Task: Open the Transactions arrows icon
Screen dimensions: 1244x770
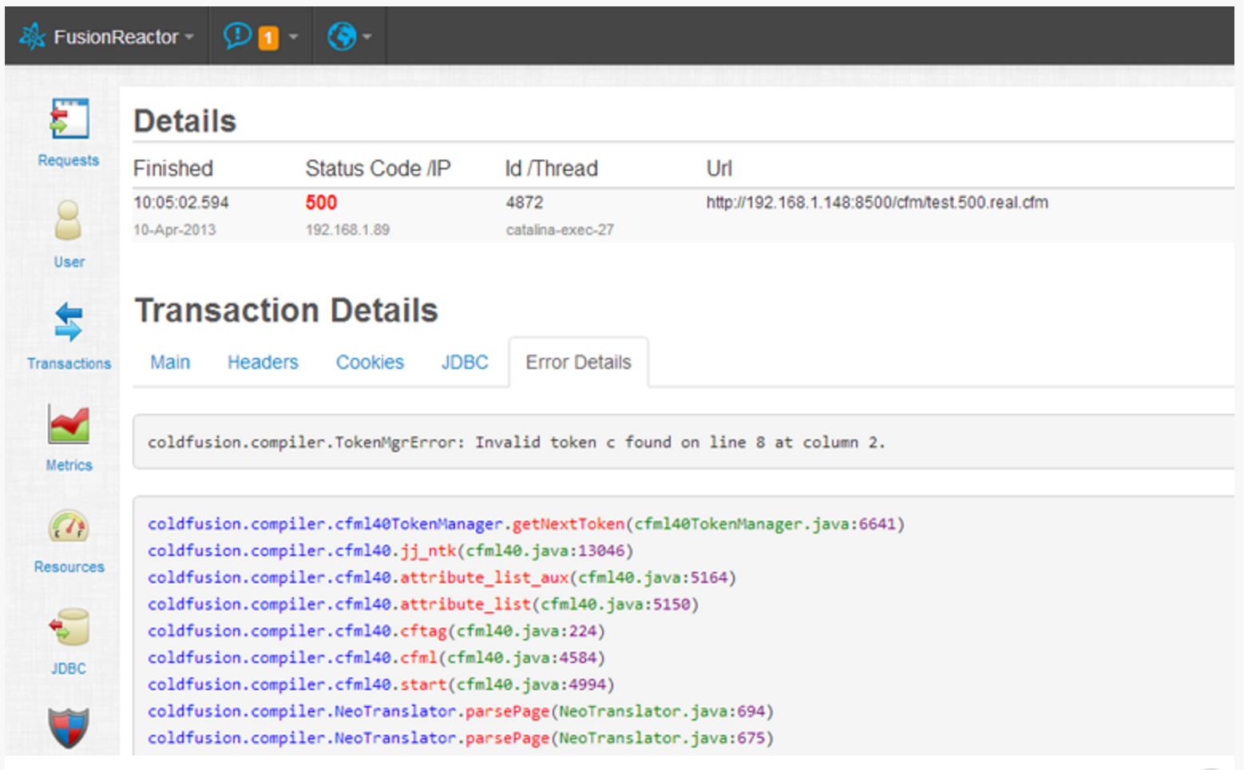Action: coord(69,322)
